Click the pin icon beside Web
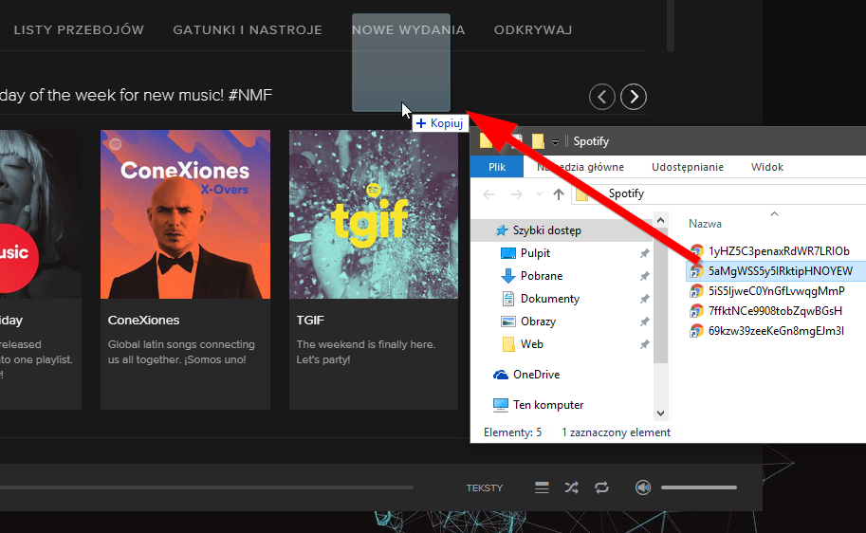866x533 pixels. [644, 344]
